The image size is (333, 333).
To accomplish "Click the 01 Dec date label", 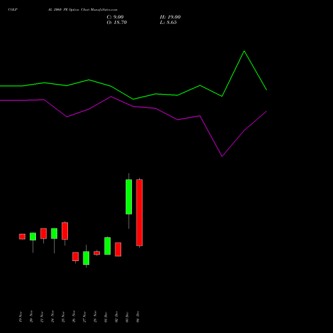I will tap(106, 317).
